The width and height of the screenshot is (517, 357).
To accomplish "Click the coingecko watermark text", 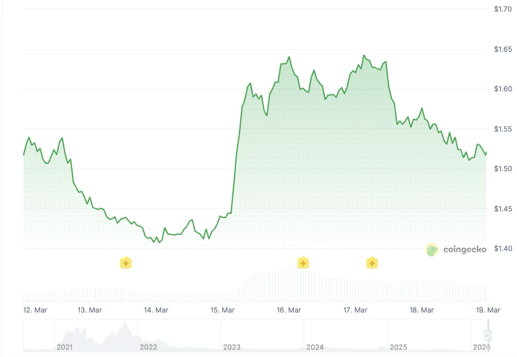I will pyautogui.click(x=465, y=250).
